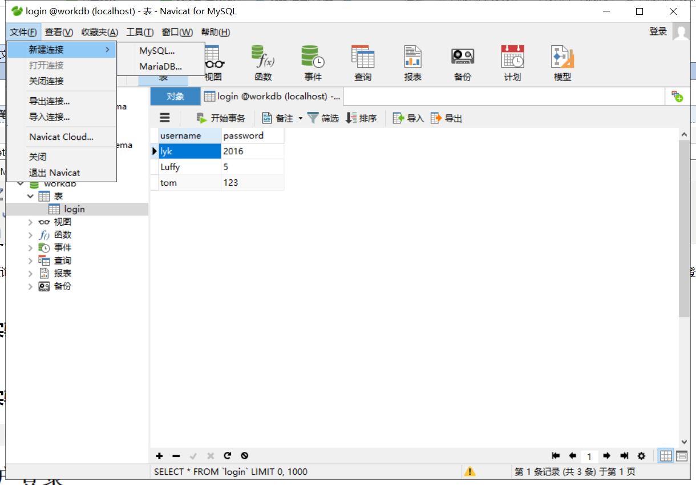
Task: Click the 筛选 (Filter) funnel button
Action: tap(323, 118)
